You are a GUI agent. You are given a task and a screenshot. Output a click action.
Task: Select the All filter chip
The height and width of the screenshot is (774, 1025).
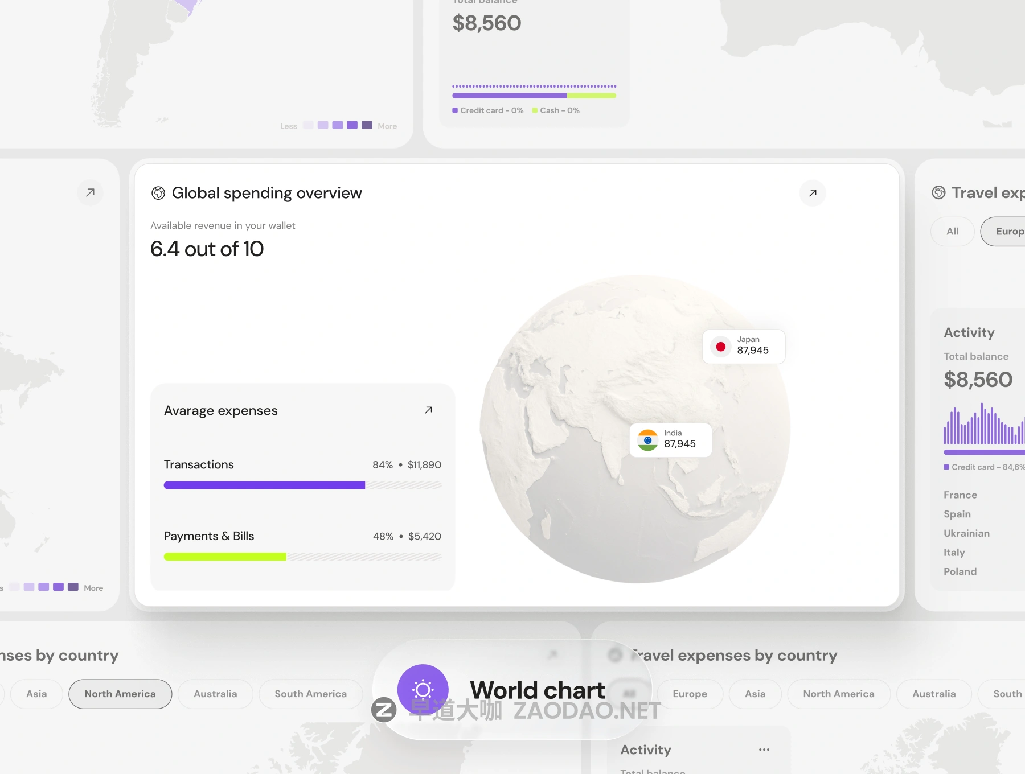click(x=952, y=232)
